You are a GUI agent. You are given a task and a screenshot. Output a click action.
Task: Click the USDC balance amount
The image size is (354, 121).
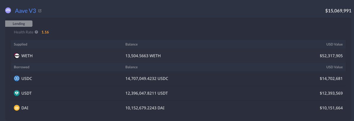coord(147,78)
